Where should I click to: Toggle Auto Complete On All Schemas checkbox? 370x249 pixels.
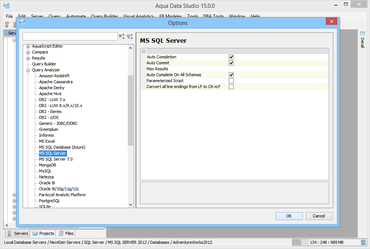[231, 75]
